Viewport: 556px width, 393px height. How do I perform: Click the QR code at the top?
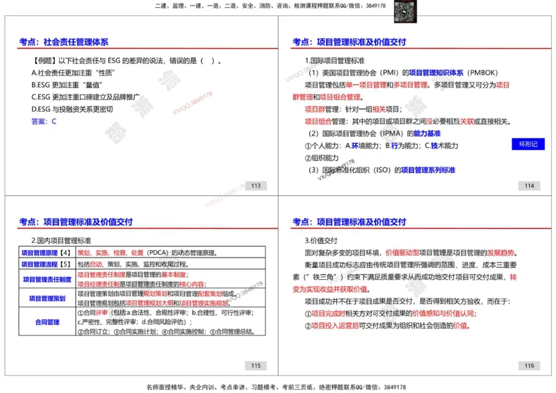pos(405,11)
